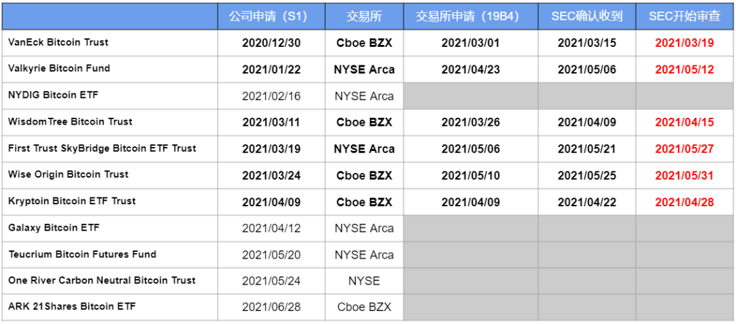Select Kryptoin Bitcoin ETF Trust row label

72,201
